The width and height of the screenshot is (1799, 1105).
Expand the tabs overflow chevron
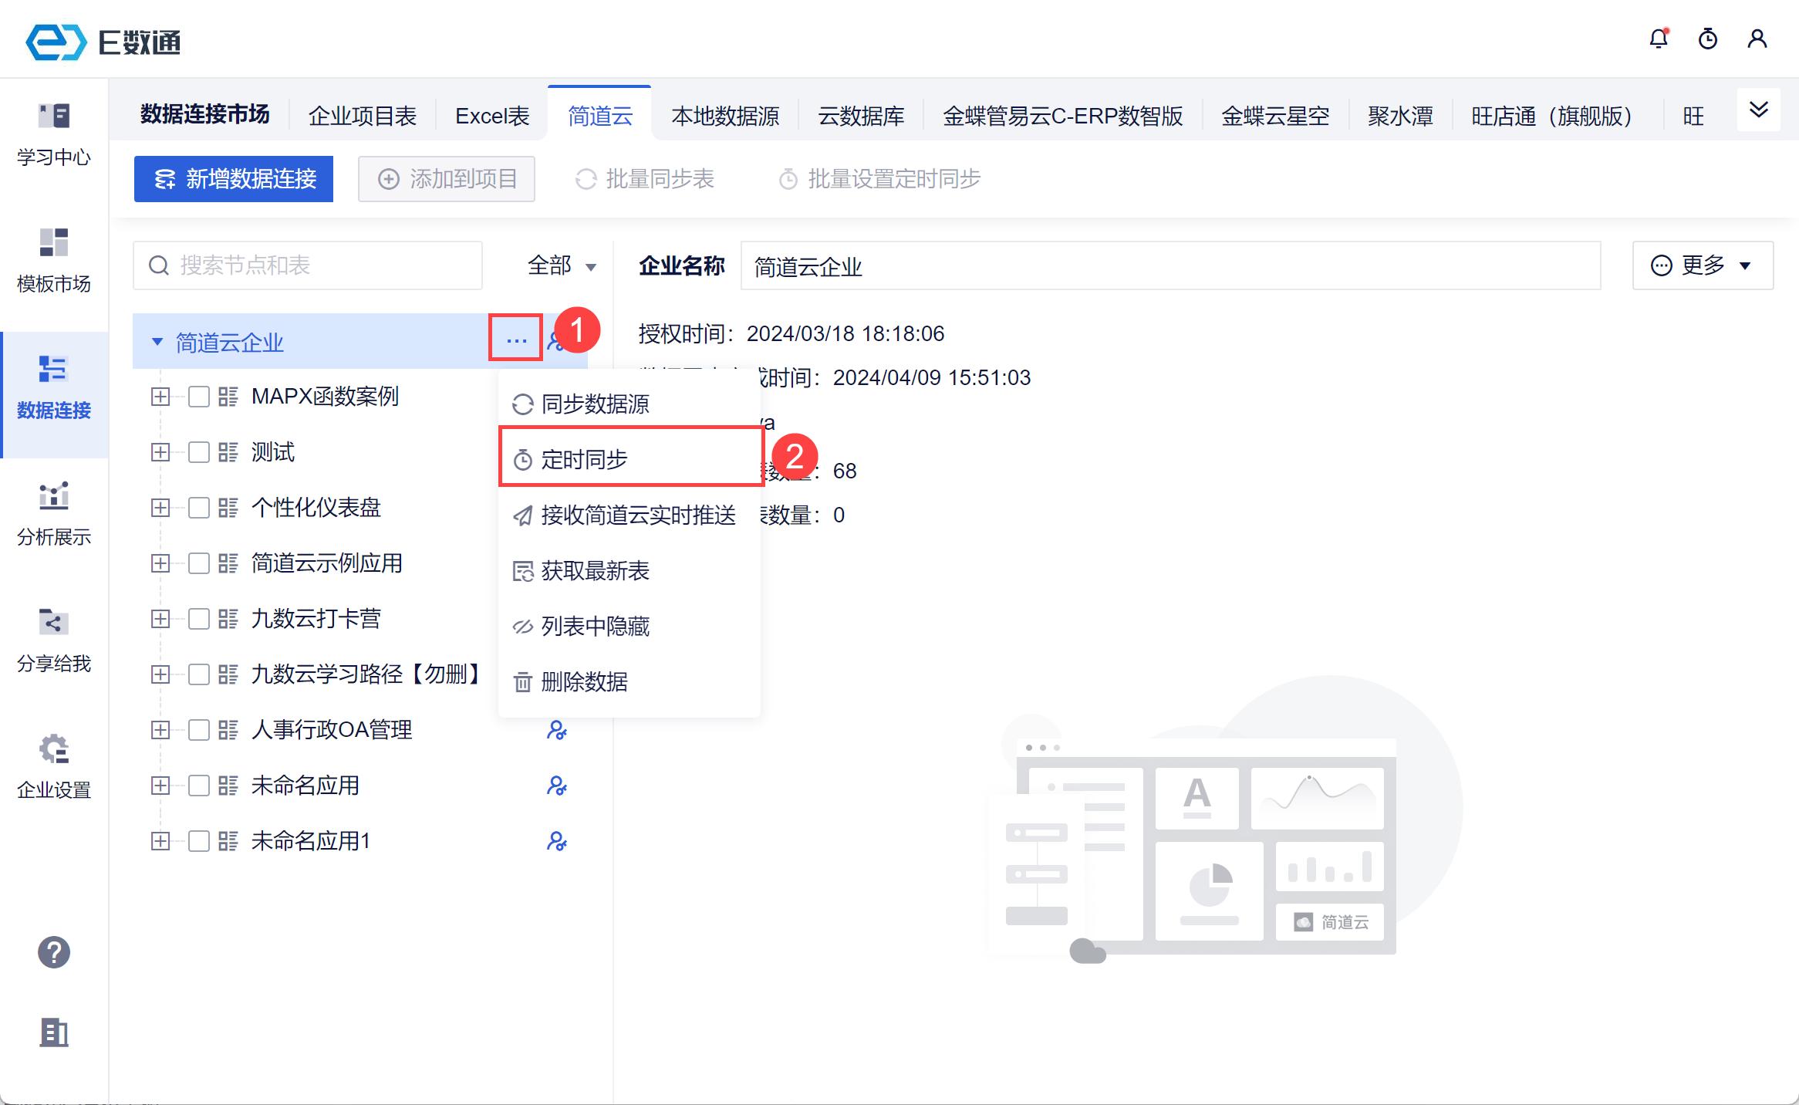[x=1758, y=110]
